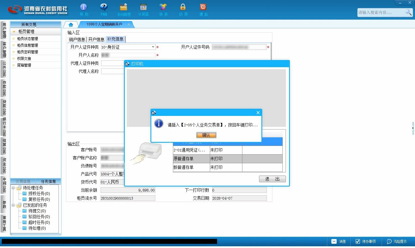Open the 参数 side tab

click(4, 204)
